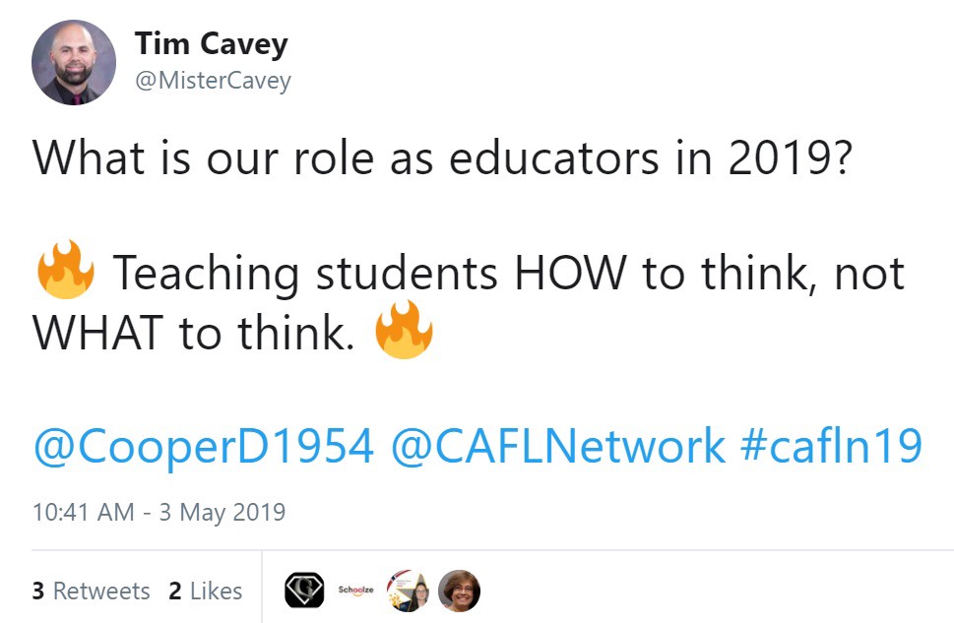The height and width of the screenshot is (623, 954).
Task: Click the black diamond logo liker avatar
Action: (x=304, y=591)
